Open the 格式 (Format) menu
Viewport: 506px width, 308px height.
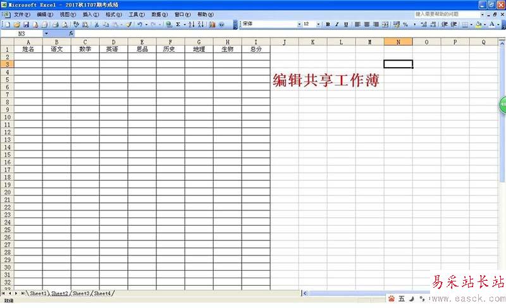point(114,15)
